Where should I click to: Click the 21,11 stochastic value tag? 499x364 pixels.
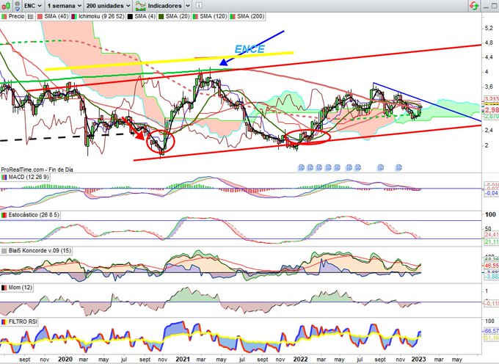tap(492, 242)
